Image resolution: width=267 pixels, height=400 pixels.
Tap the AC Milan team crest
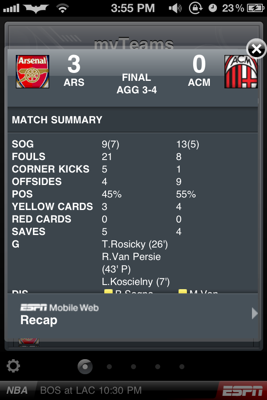pyautogui.click(x=241, y=72)
